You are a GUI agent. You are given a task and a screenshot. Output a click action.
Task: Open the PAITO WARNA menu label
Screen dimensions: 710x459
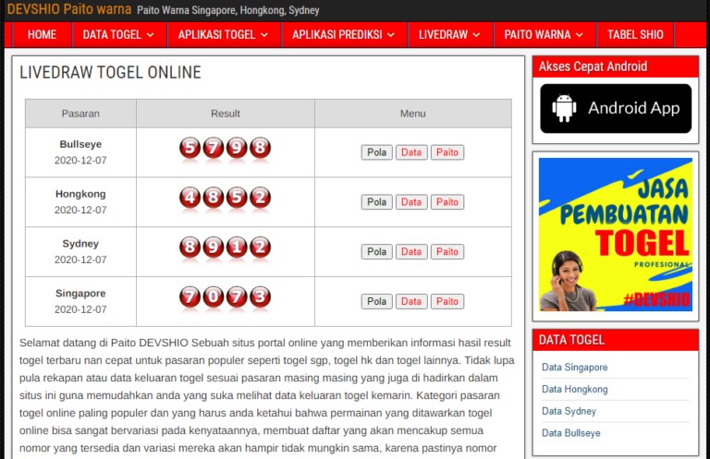point(537,35)
